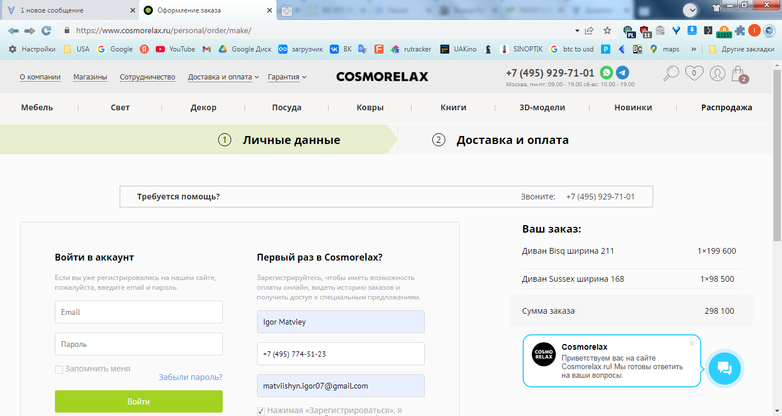Open WhatsApp chat icon next to phone number

tap(606, 73)
